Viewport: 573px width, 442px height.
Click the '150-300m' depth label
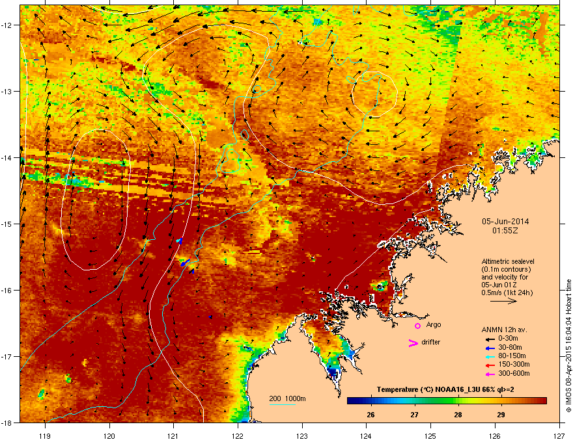click(x=514, y=364)
